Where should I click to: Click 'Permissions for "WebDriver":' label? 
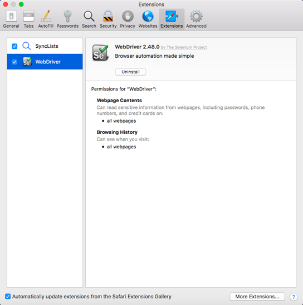pos(124,89)
